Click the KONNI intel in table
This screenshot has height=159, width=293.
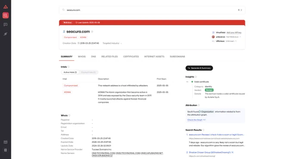coord(67,92)
